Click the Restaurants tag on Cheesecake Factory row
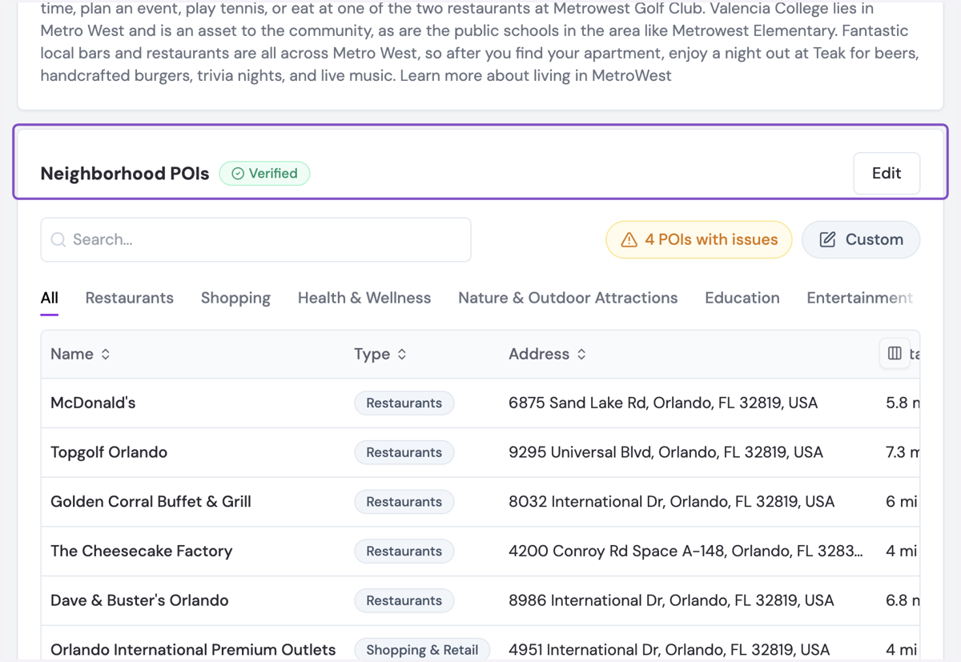 (x=404, y=551)
